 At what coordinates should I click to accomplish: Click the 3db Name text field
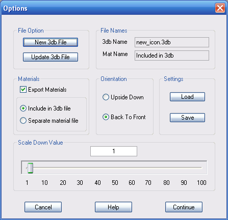pyautogui.click(x=172, y=42)
